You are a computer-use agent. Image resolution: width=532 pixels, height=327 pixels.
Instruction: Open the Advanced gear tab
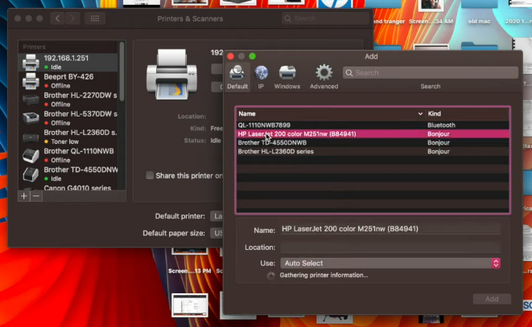[324, 77]
